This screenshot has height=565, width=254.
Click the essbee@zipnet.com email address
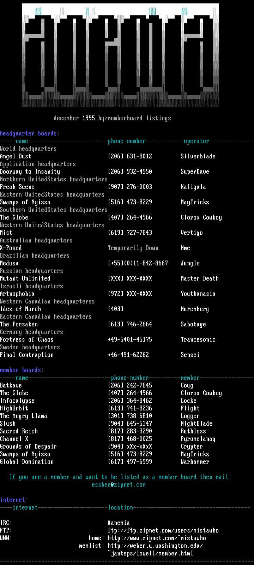pyautogui.click(x=119, y=485)
